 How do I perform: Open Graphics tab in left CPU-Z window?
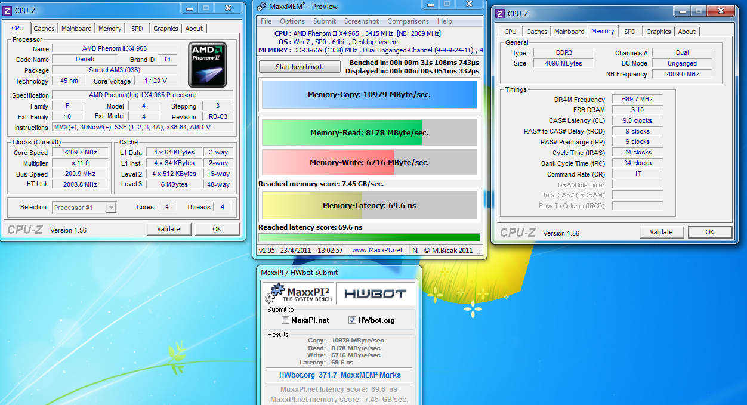tap(166, 29)
